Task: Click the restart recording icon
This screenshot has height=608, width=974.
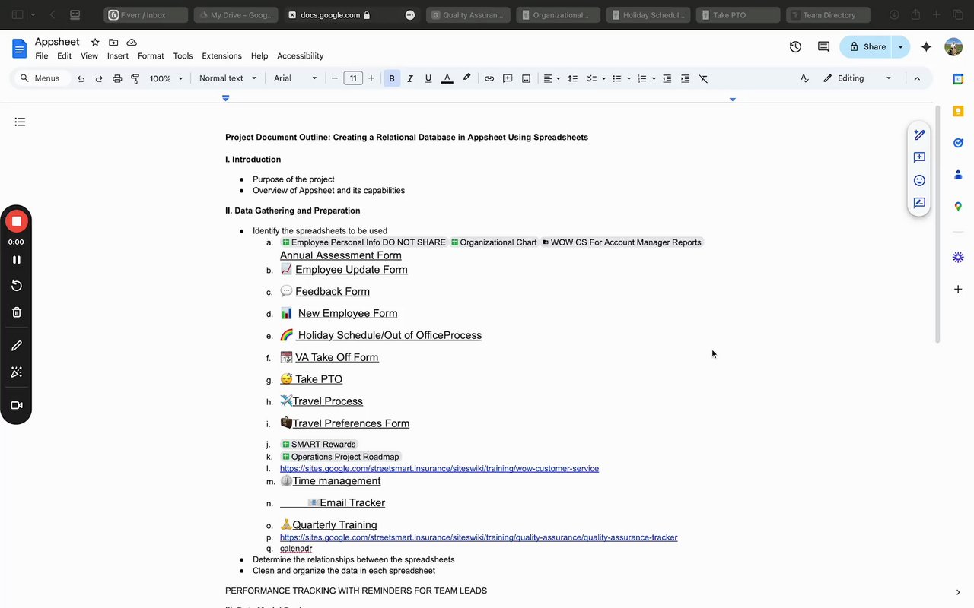Action: tap(16, 286)
